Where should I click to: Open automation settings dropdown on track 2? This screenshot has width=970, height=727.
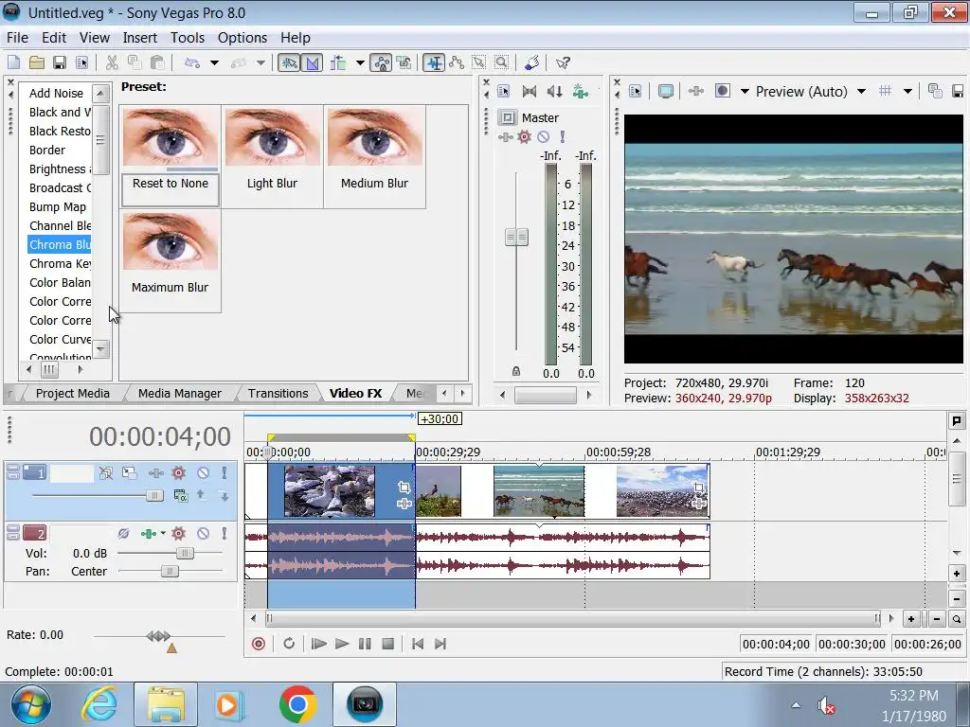click(x=163, y=533)
